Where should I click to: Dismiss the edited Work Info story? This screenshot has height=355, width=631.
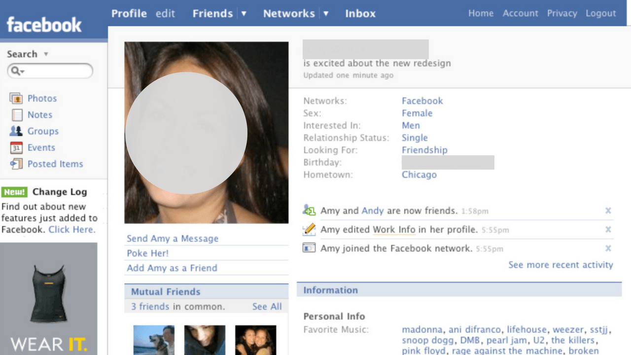(x=608, y=229)
